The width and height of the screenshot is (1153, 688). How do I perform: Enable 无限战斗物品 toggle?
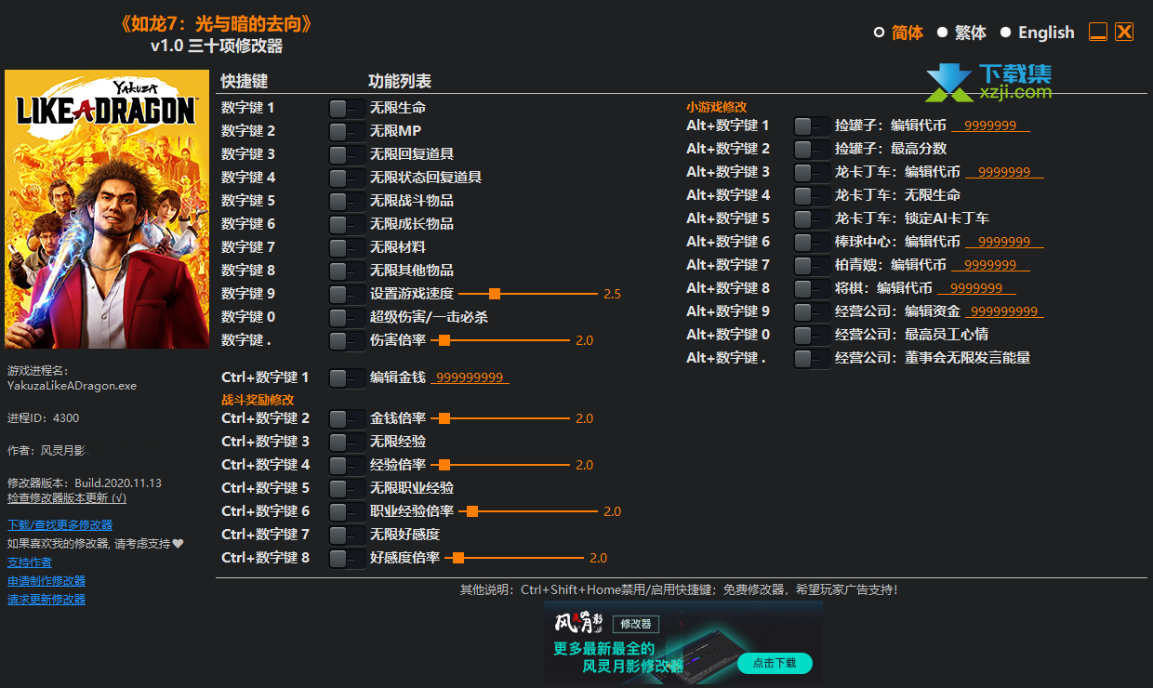click(x=347, y=201)
